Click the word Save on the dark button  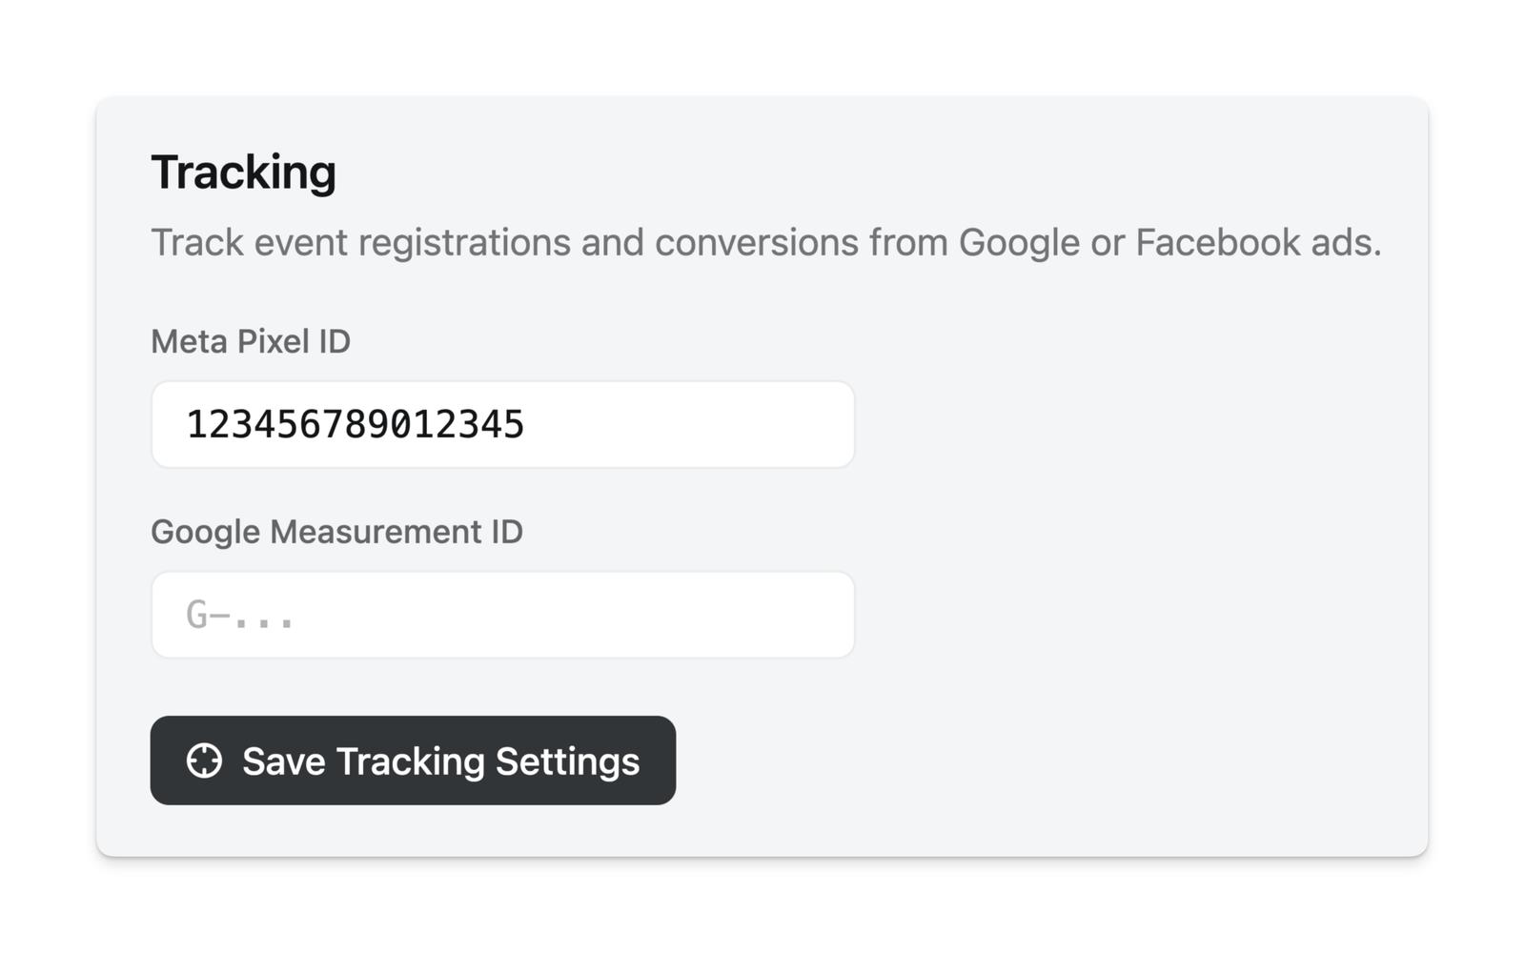tap(283, 761)
